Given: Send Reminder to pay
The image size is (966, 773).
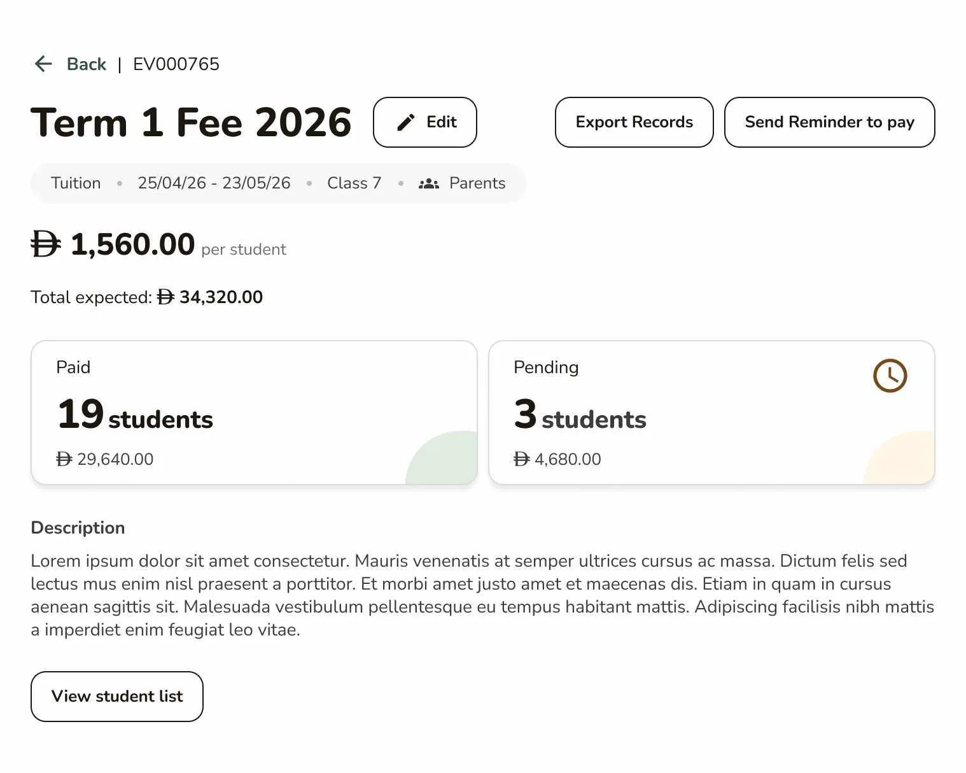Looking at the screenshot, I should [829, 122].
